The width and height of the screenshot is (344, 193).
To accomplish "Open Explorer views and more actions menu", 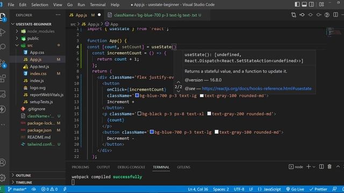I will tap(58, 15).
